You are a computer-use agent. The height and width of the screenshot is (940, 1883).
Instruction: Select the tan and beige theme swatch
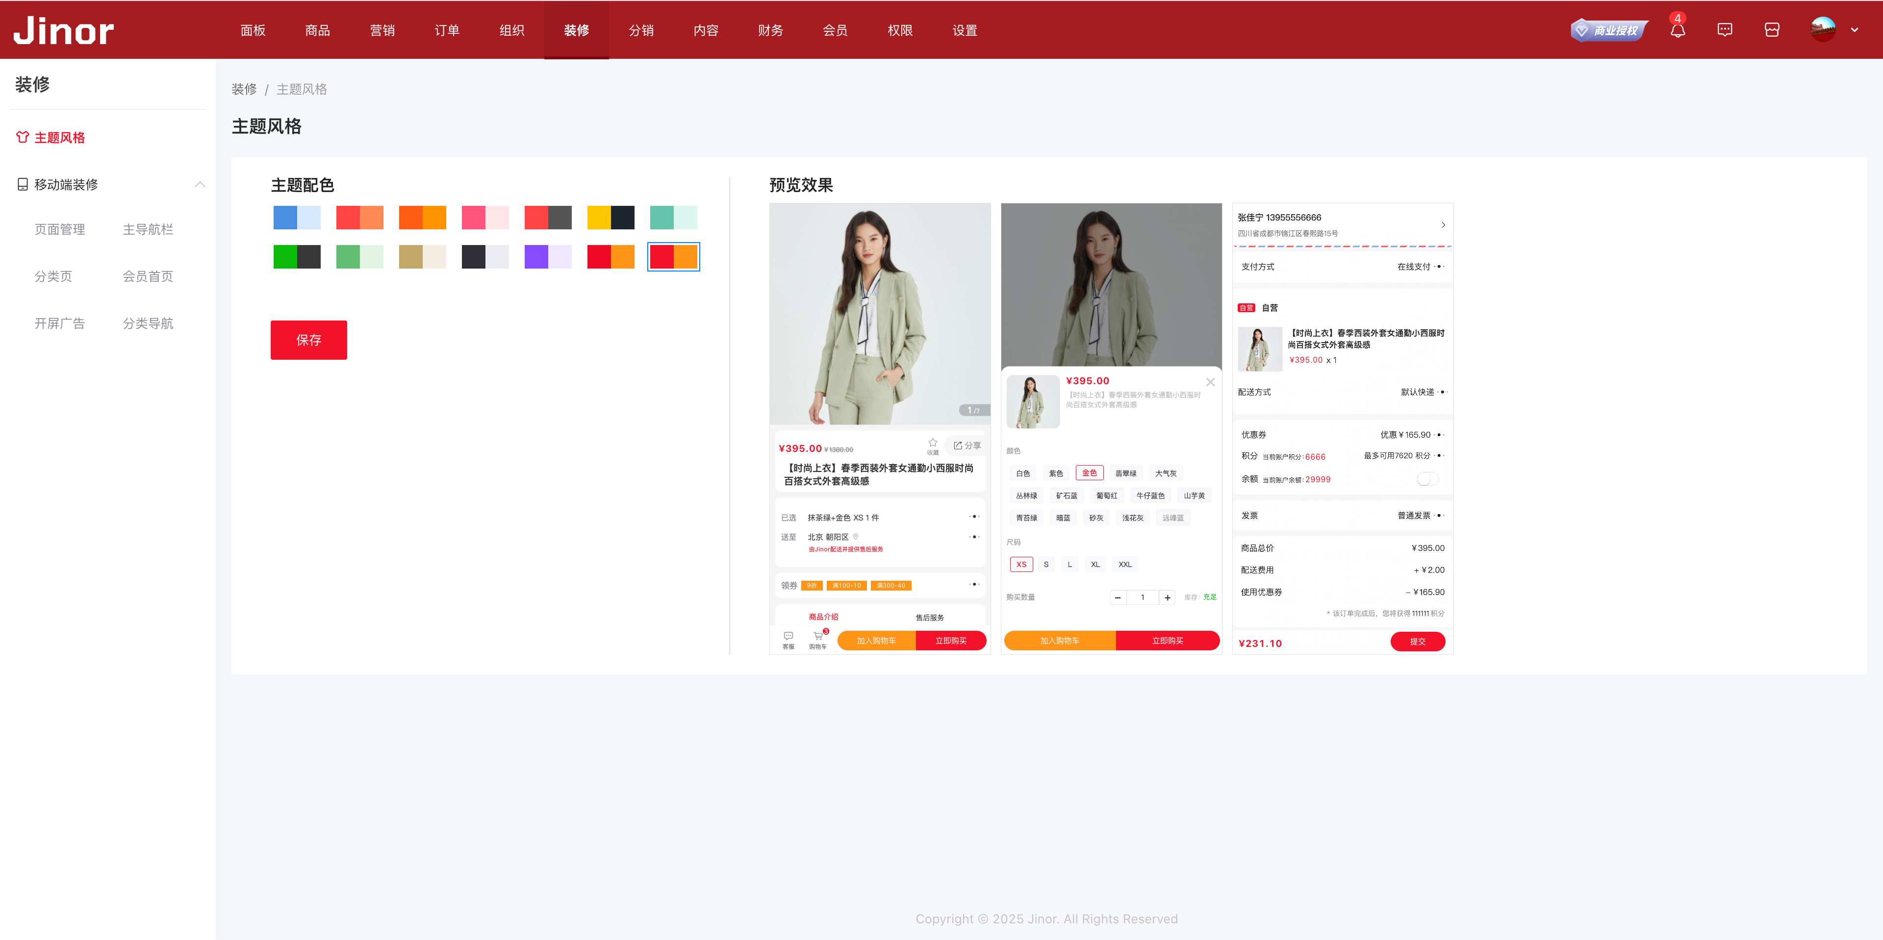(x=423, y=256)
